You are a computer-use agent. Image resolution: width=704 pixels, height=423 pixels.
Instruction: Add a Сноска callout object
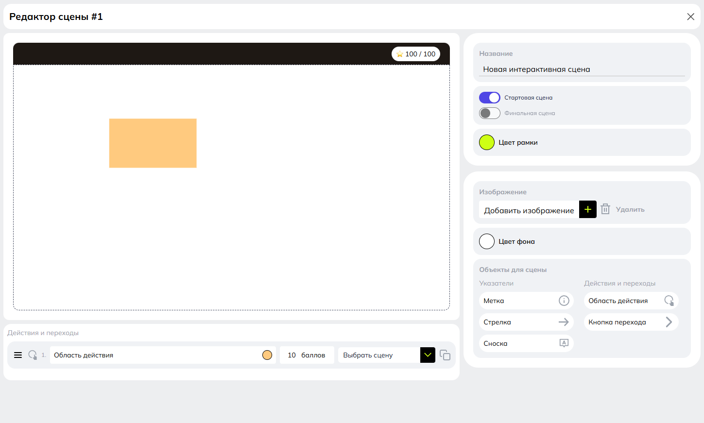(x=526, y=343)
